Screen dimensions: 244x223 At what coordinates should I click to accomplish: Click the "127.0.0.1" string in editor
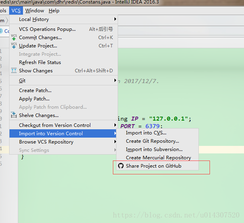tap(169, 119)
